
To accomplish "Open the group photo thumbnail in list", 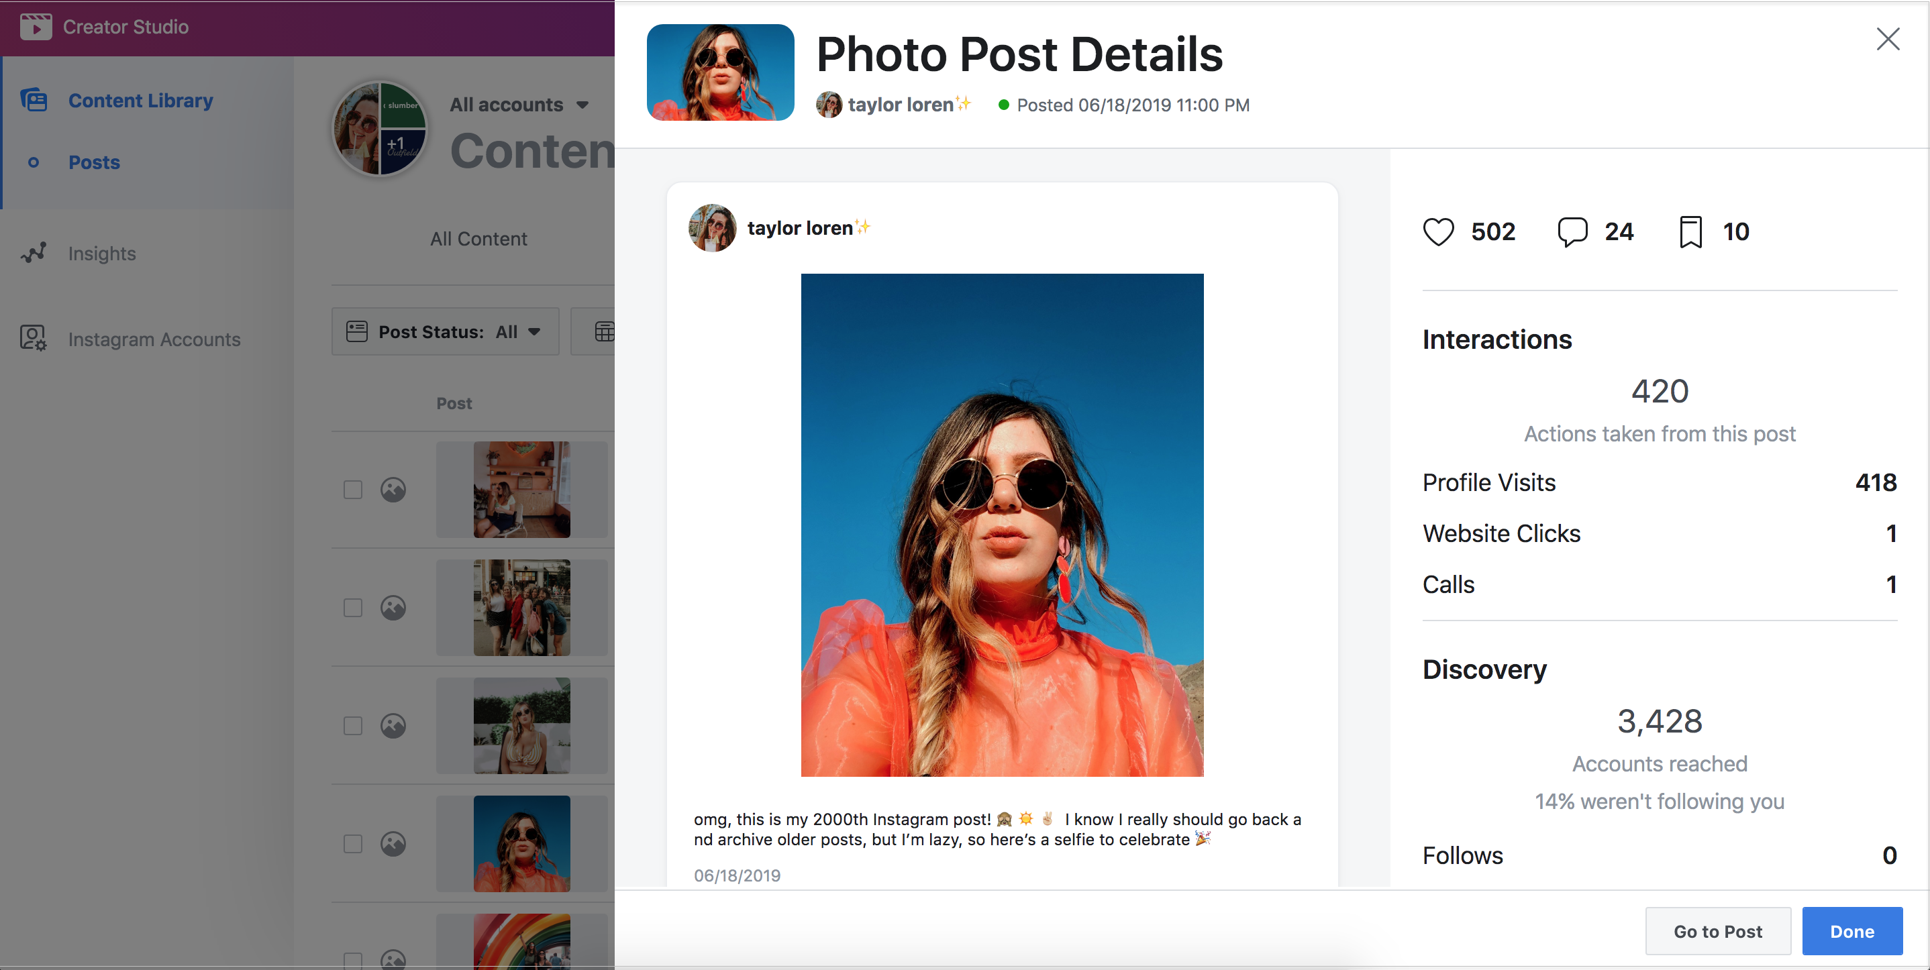I will click(x=521, y=608).
